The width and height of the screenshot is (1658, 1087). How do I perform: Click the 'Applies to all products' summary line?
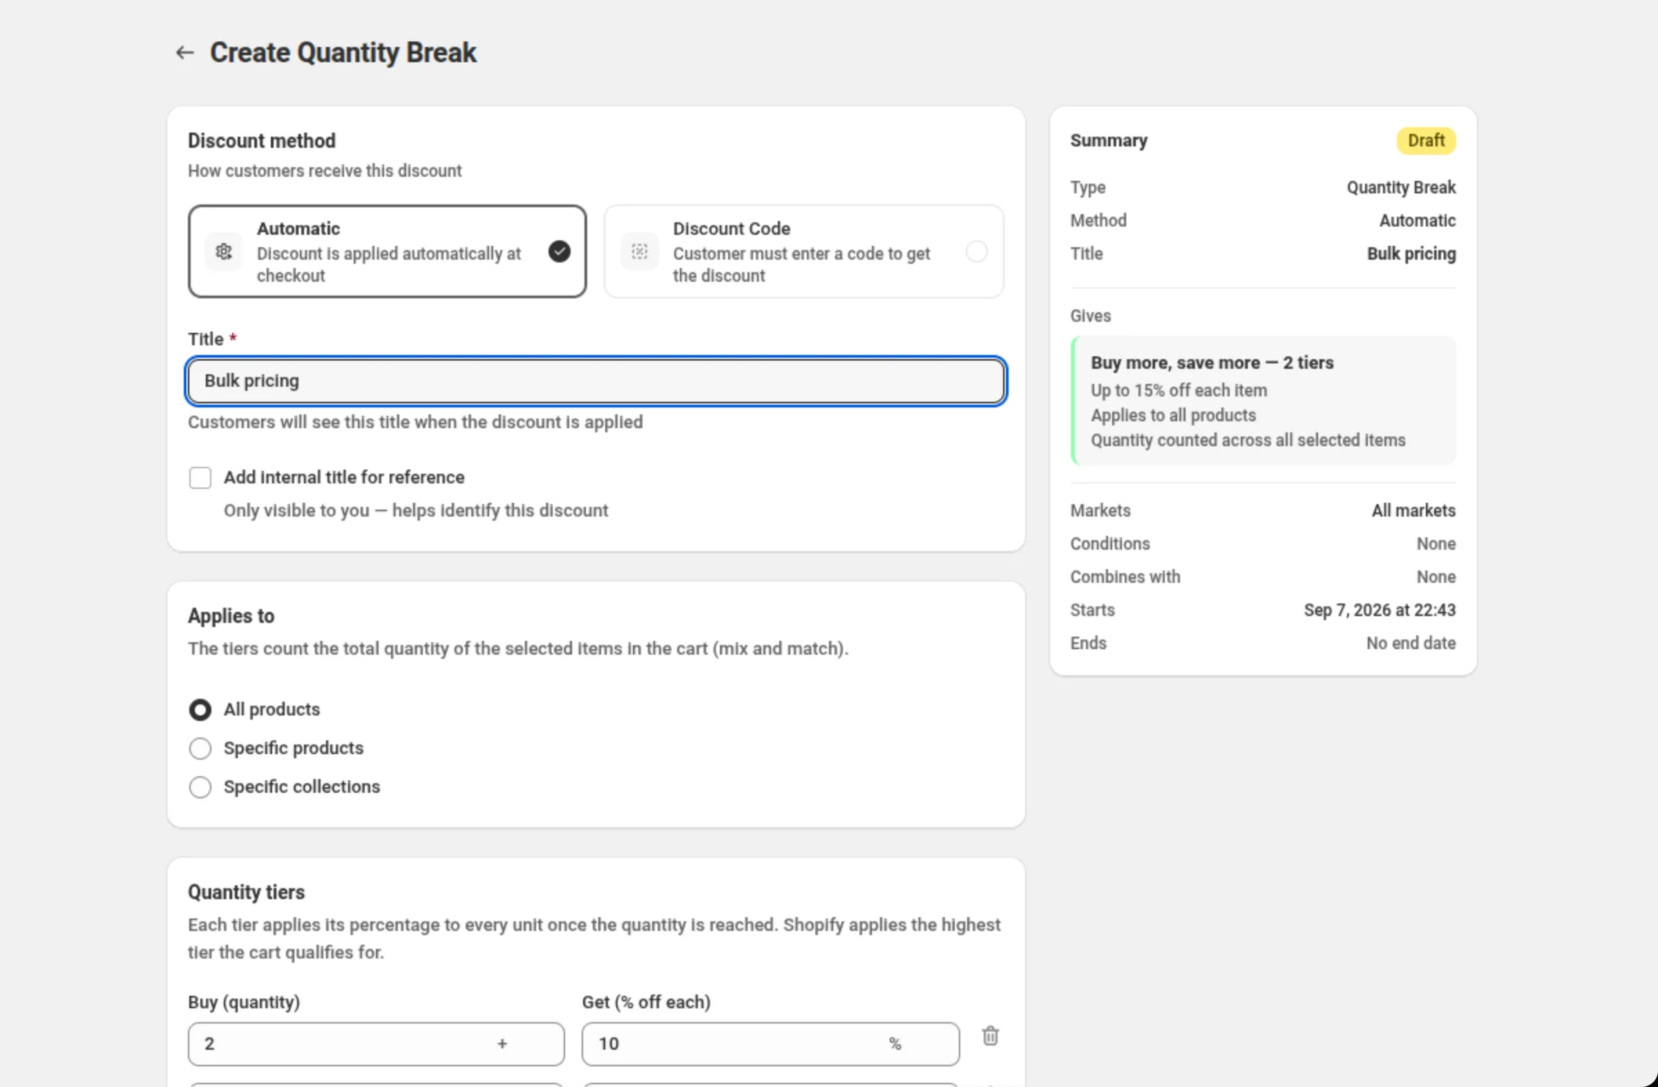point(1173,415)
